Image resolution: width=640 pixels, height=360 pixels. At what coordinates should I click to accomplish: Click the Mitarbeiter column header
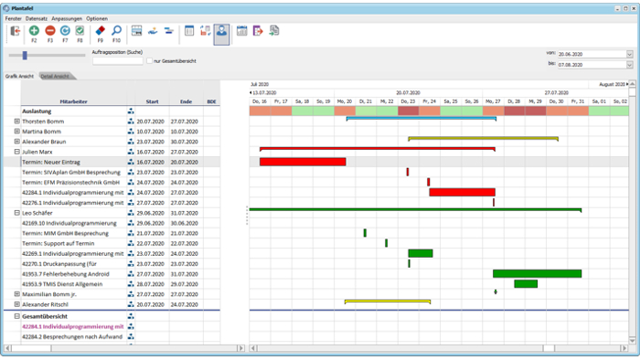[x=73, y=101]
